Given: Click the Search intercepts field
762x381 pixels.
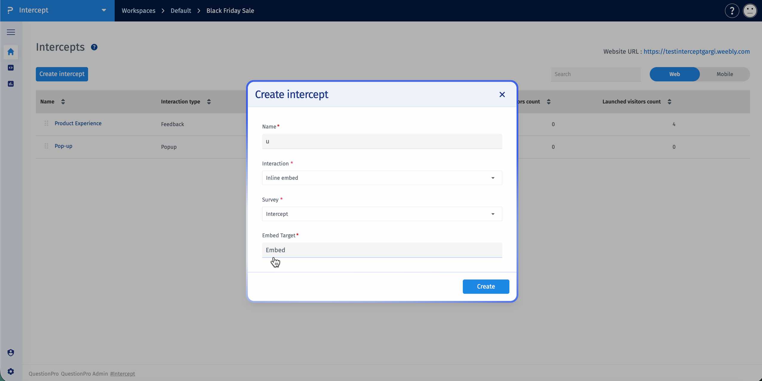Looking at the screenshot, I should tap(596, 74).
